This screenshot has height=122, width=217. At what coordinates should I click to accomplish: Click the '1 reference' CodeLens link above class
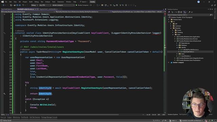click(x=20, y=31)
